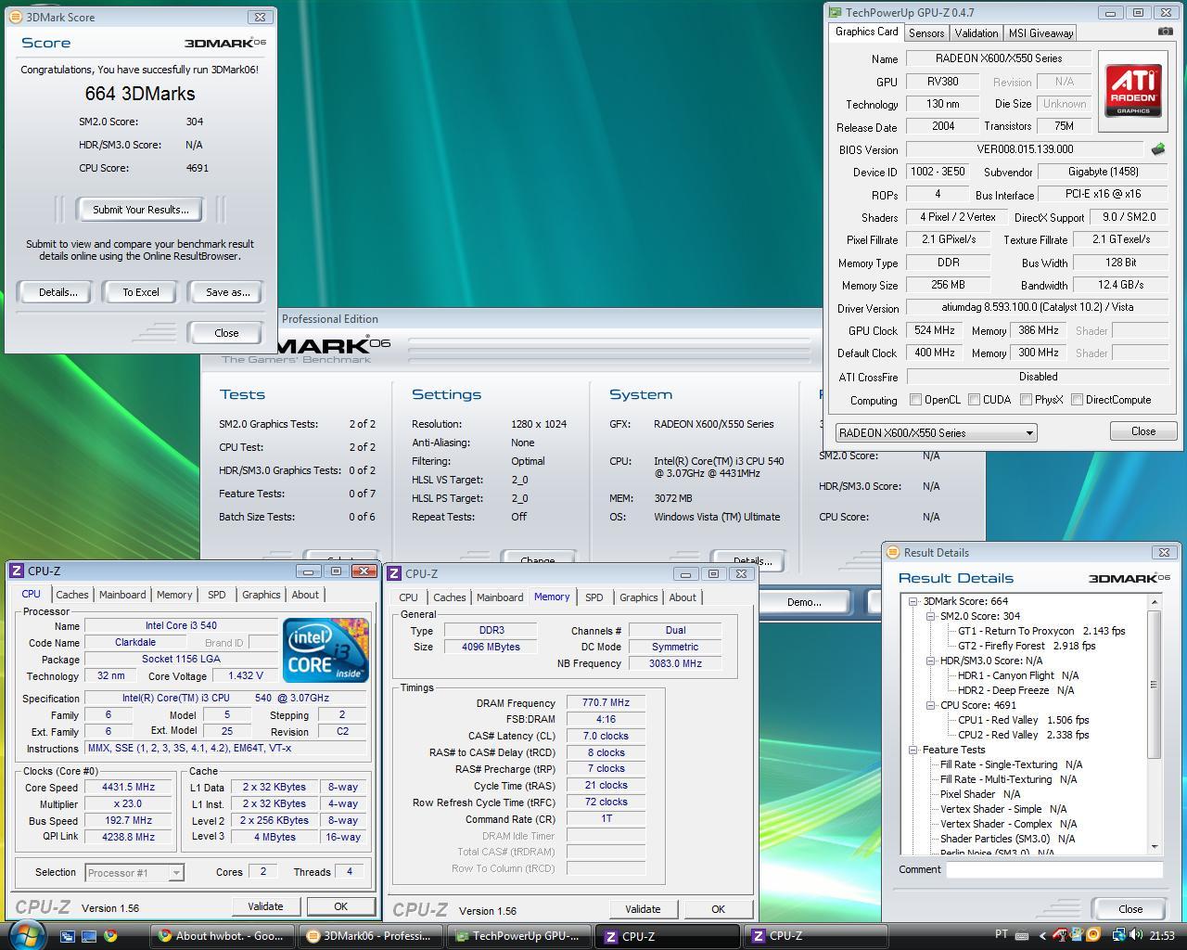1187x950 pixels.
Task: Collapse the 3DMark Score: 664 tree node
Action: 913,601
